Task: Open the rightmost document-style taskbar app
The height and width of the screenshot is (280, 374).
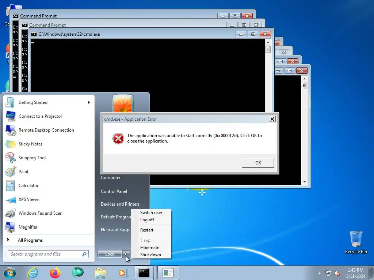Action: pos(168,273)
